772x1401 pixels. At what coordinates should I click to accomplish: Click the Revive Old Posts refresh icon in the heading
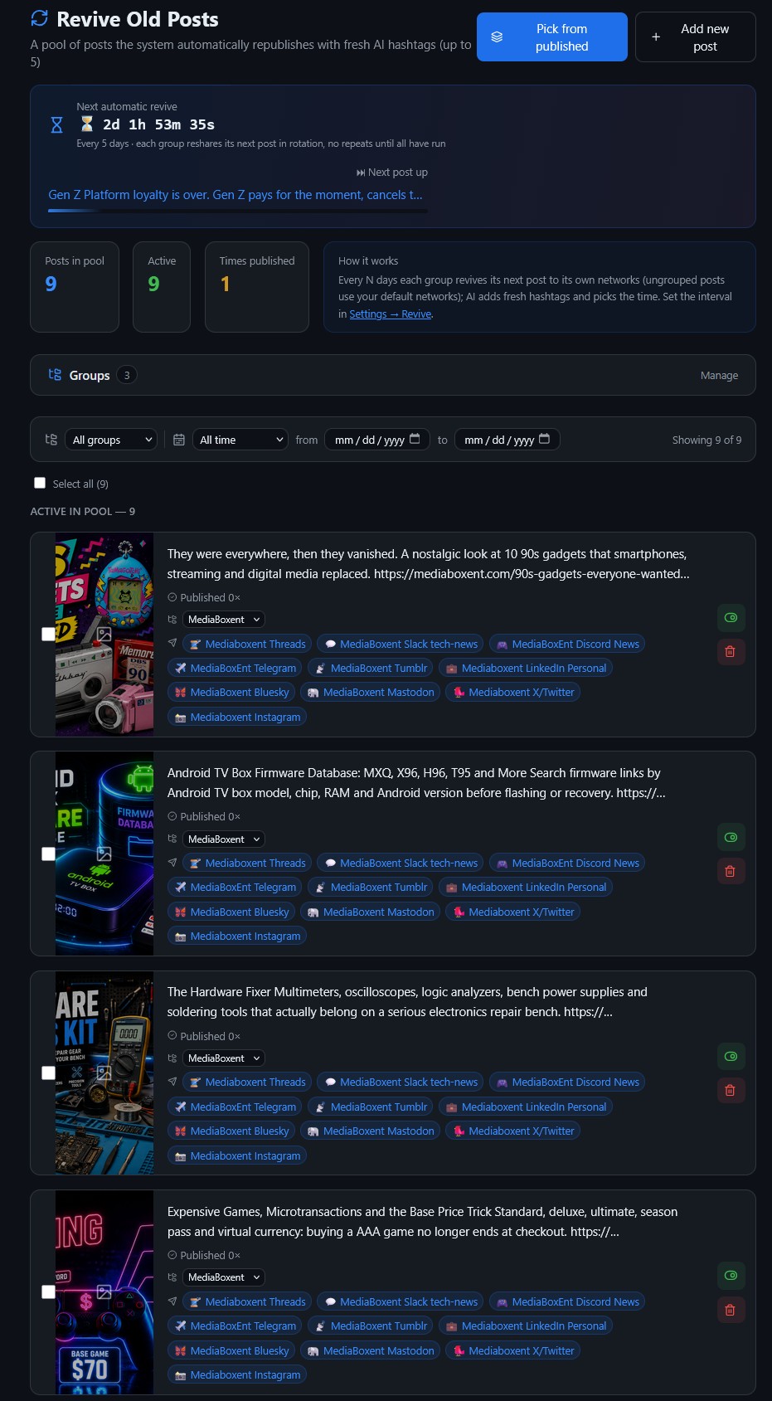39,18
